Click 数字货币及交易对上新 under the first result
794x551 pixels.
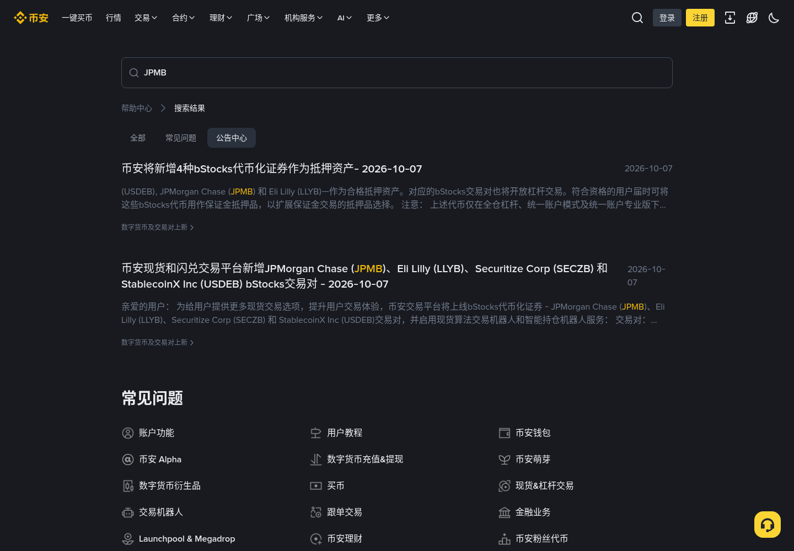158,227
